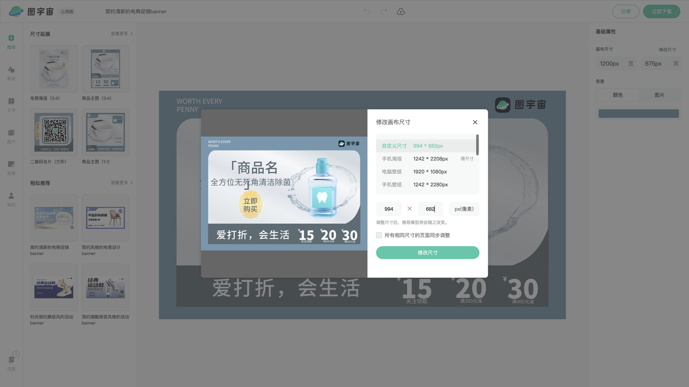Open 简约清新的电商促销 banner template
689x387 pixels.
pyautogui.click(x=54, y=218)
